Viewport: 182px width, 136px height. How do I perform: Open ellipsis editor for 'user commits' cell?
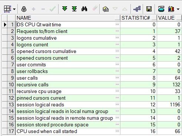tap(117, 64)
